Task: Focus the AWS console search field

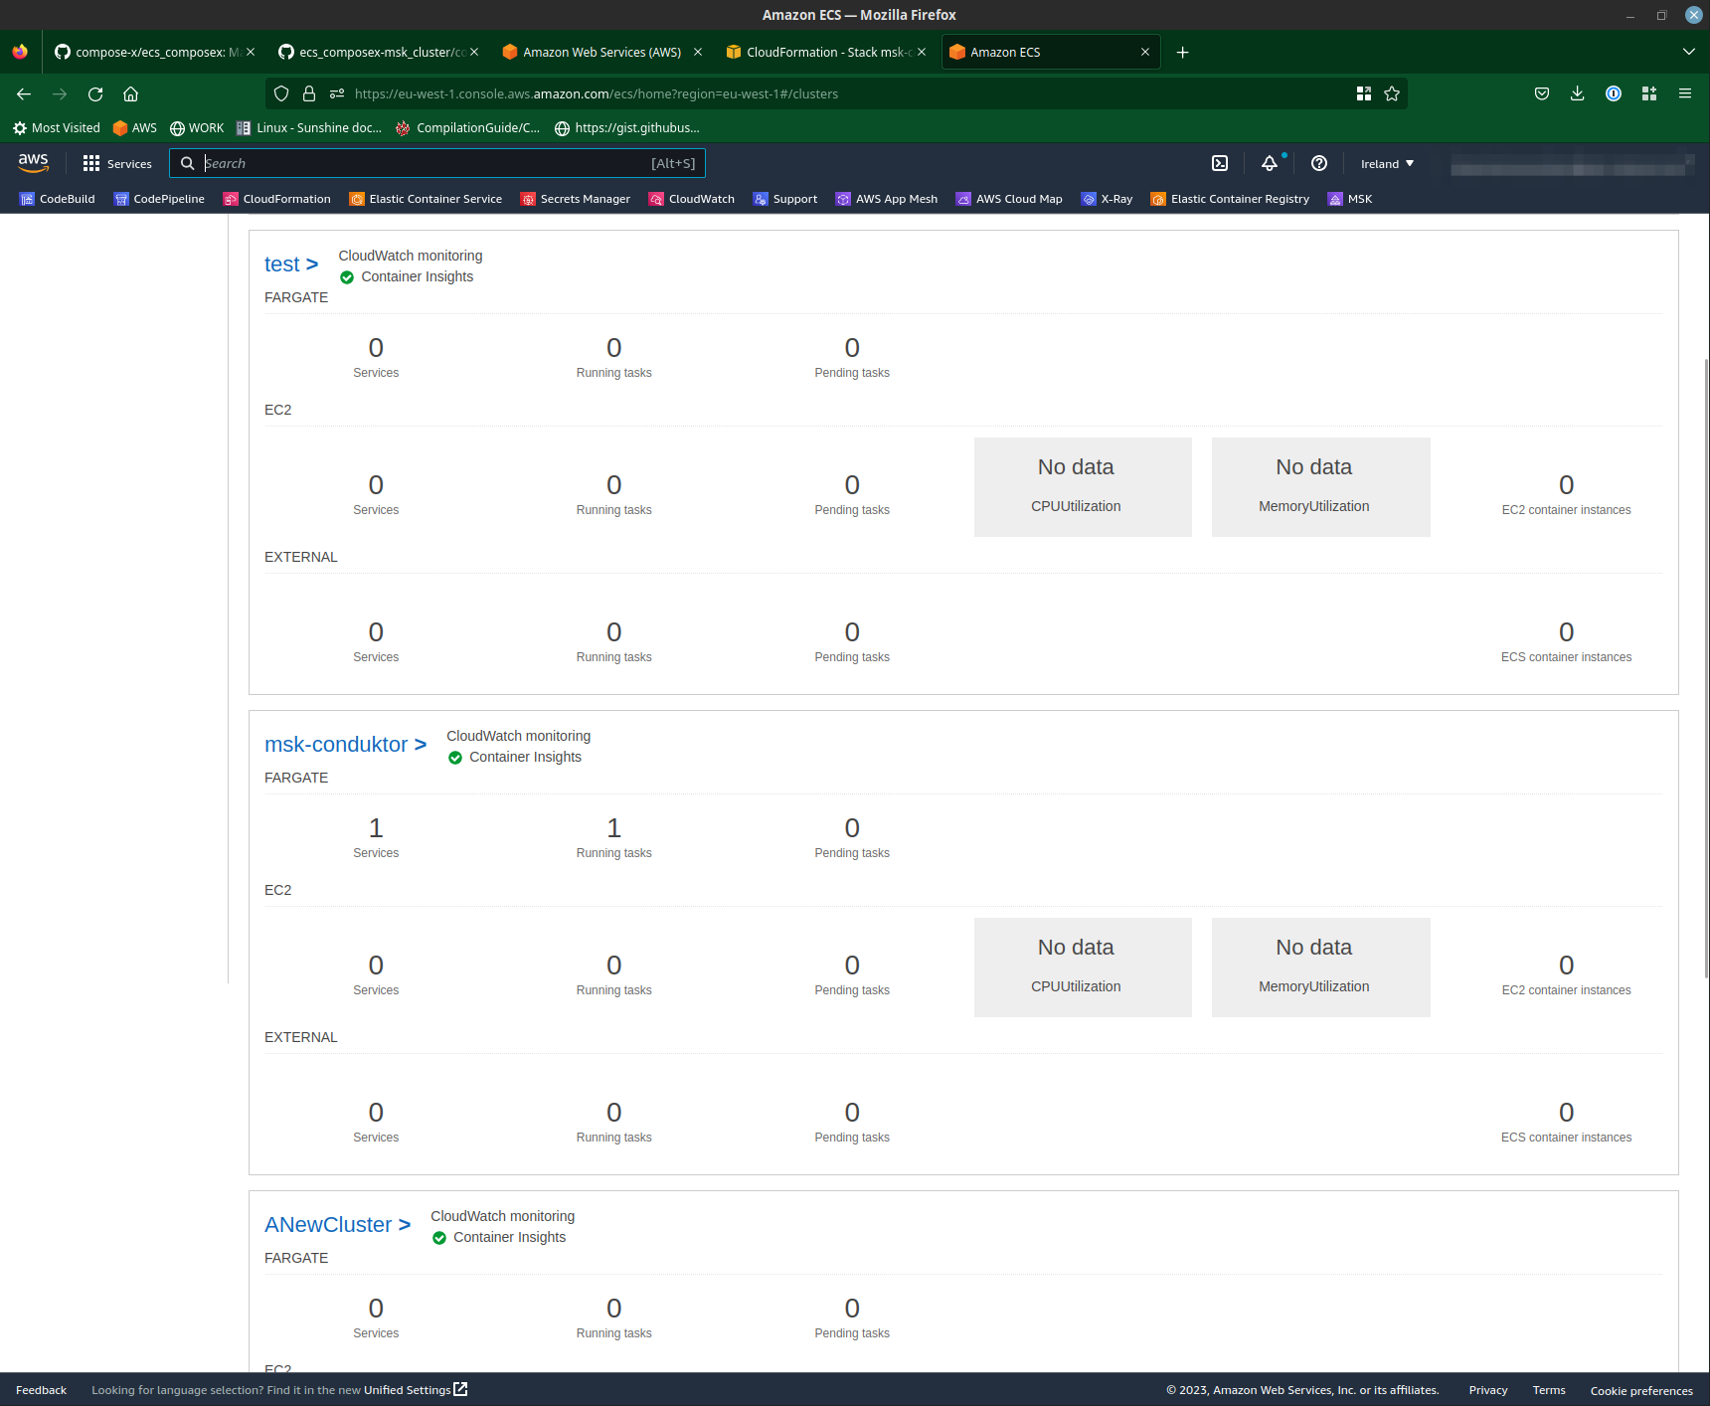Action: (x=437, y=163)
